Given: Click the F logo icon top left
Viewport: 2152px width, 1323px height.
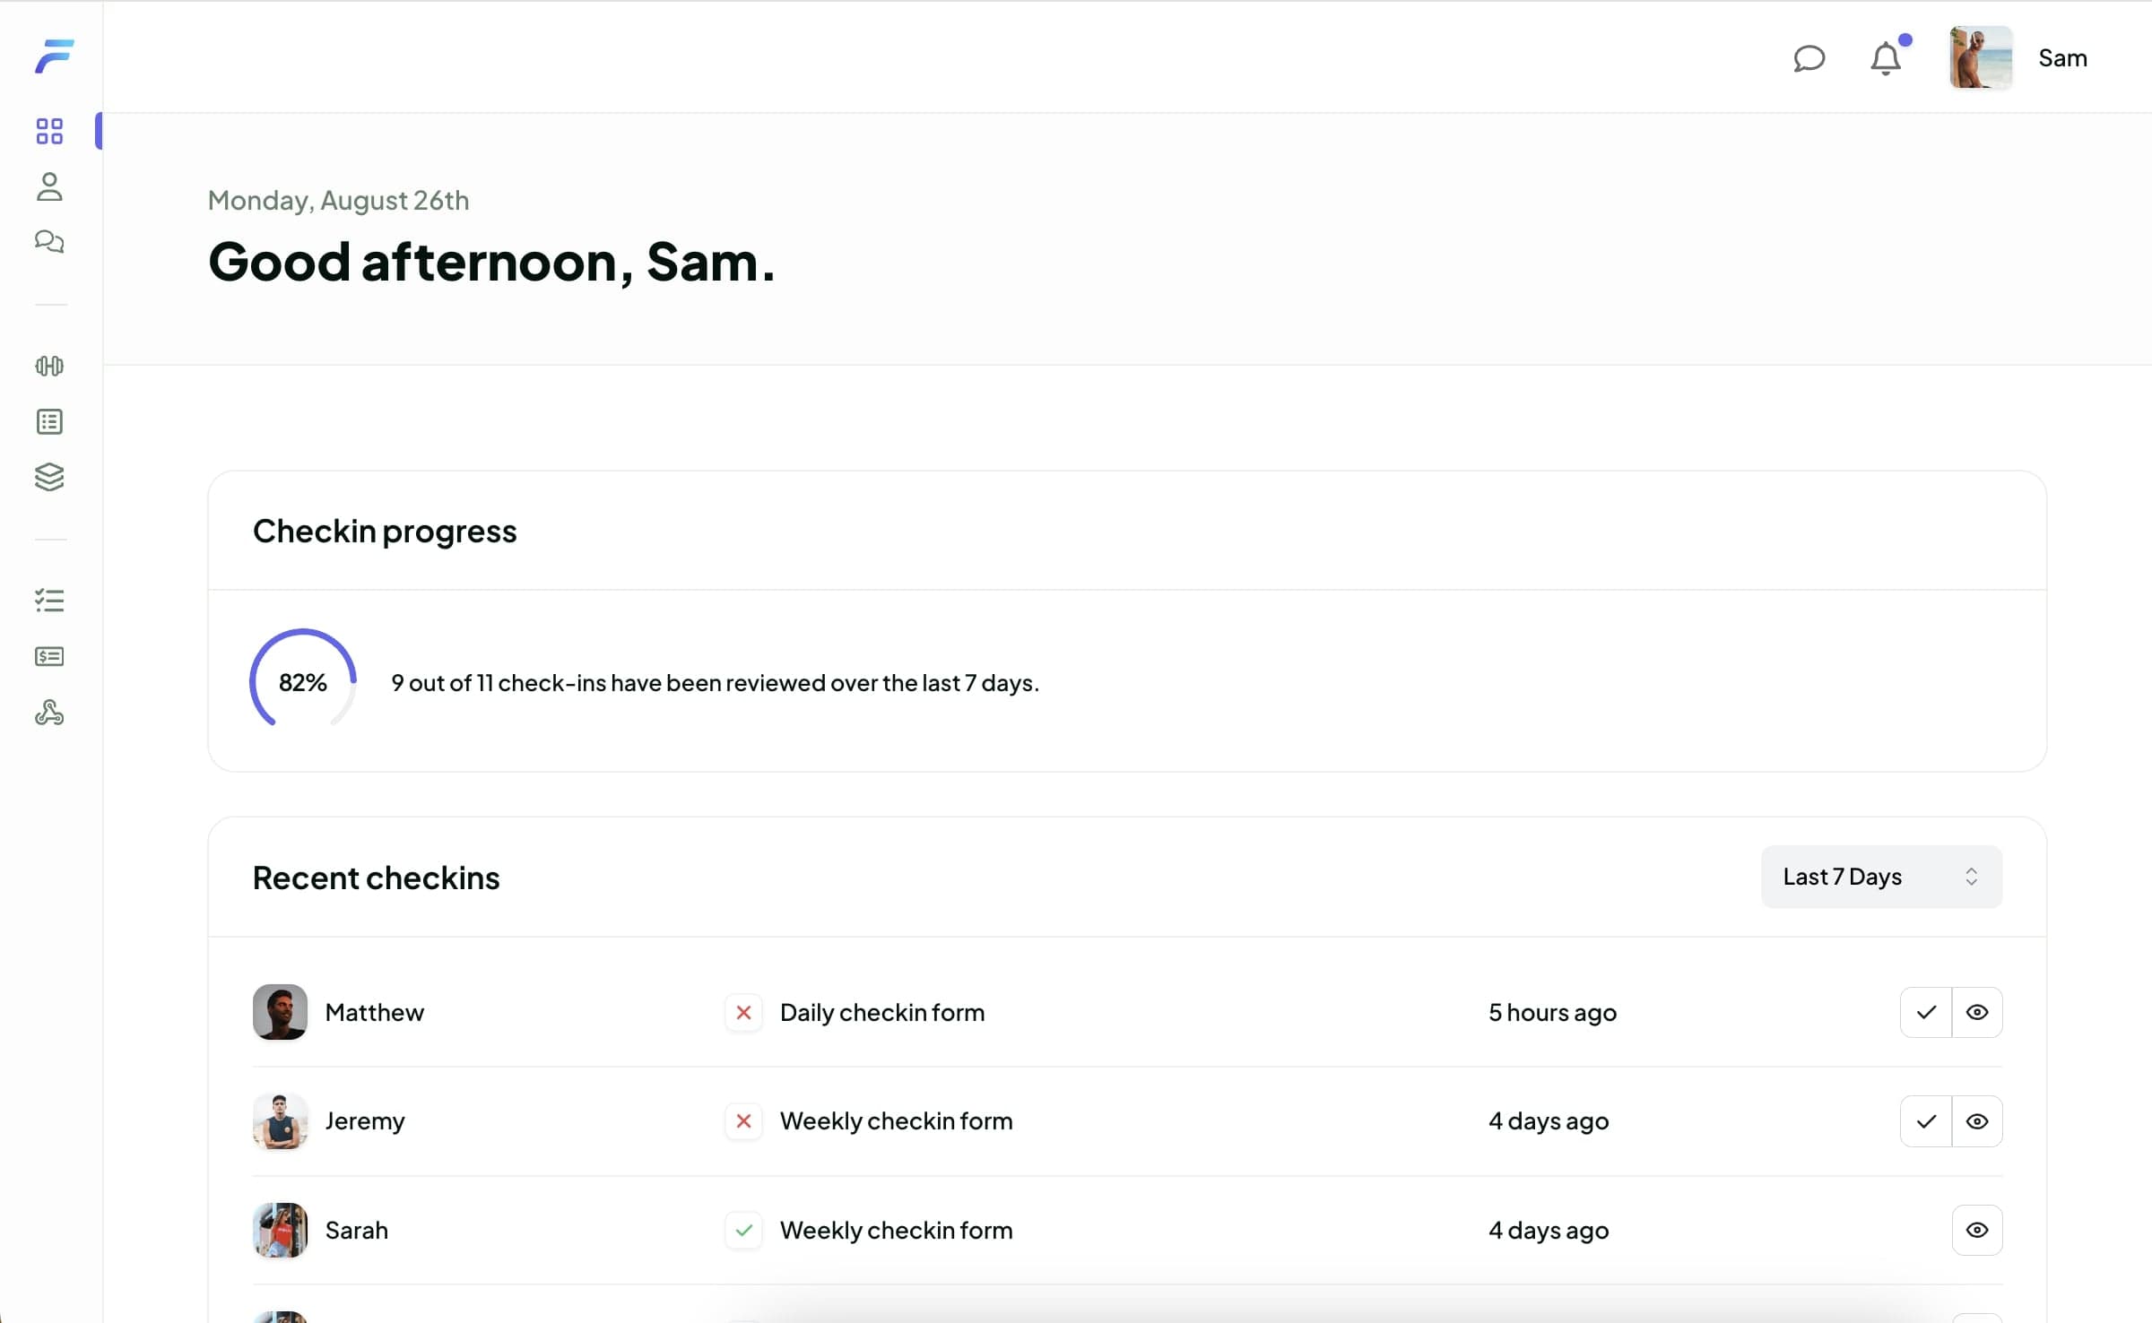Looking at the screenshot, I should (x=52, y=56).
